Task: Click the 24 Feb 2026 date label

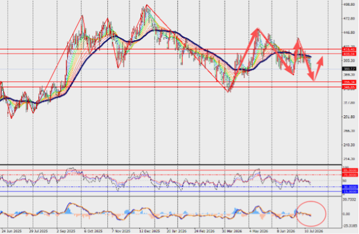Action: coord(204,231)
